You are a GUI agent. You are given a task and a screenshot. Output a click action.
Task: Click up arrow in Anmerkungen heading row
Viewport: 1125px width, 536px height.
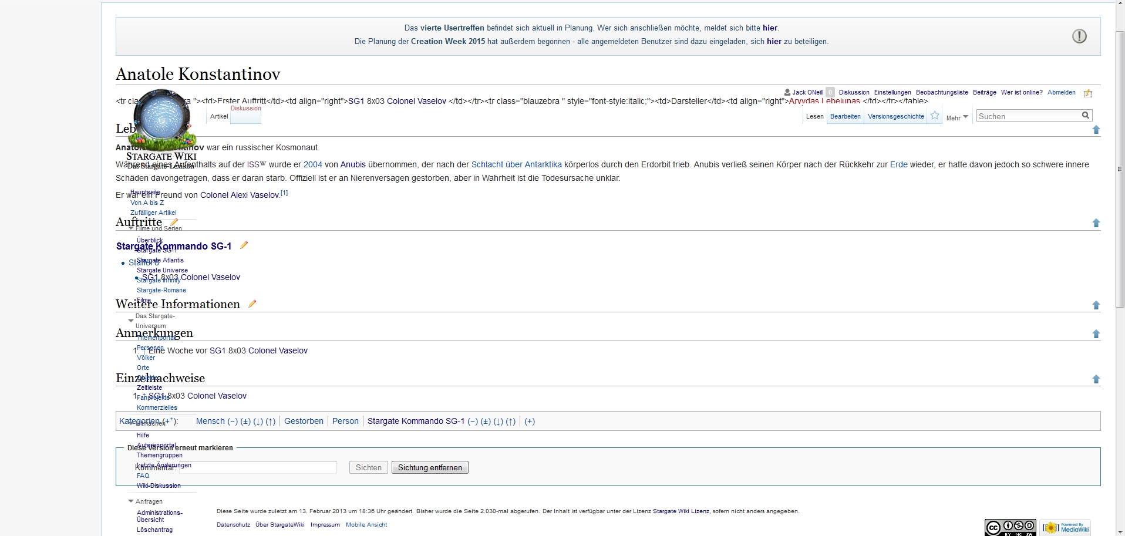click(x=1096, y=334)
